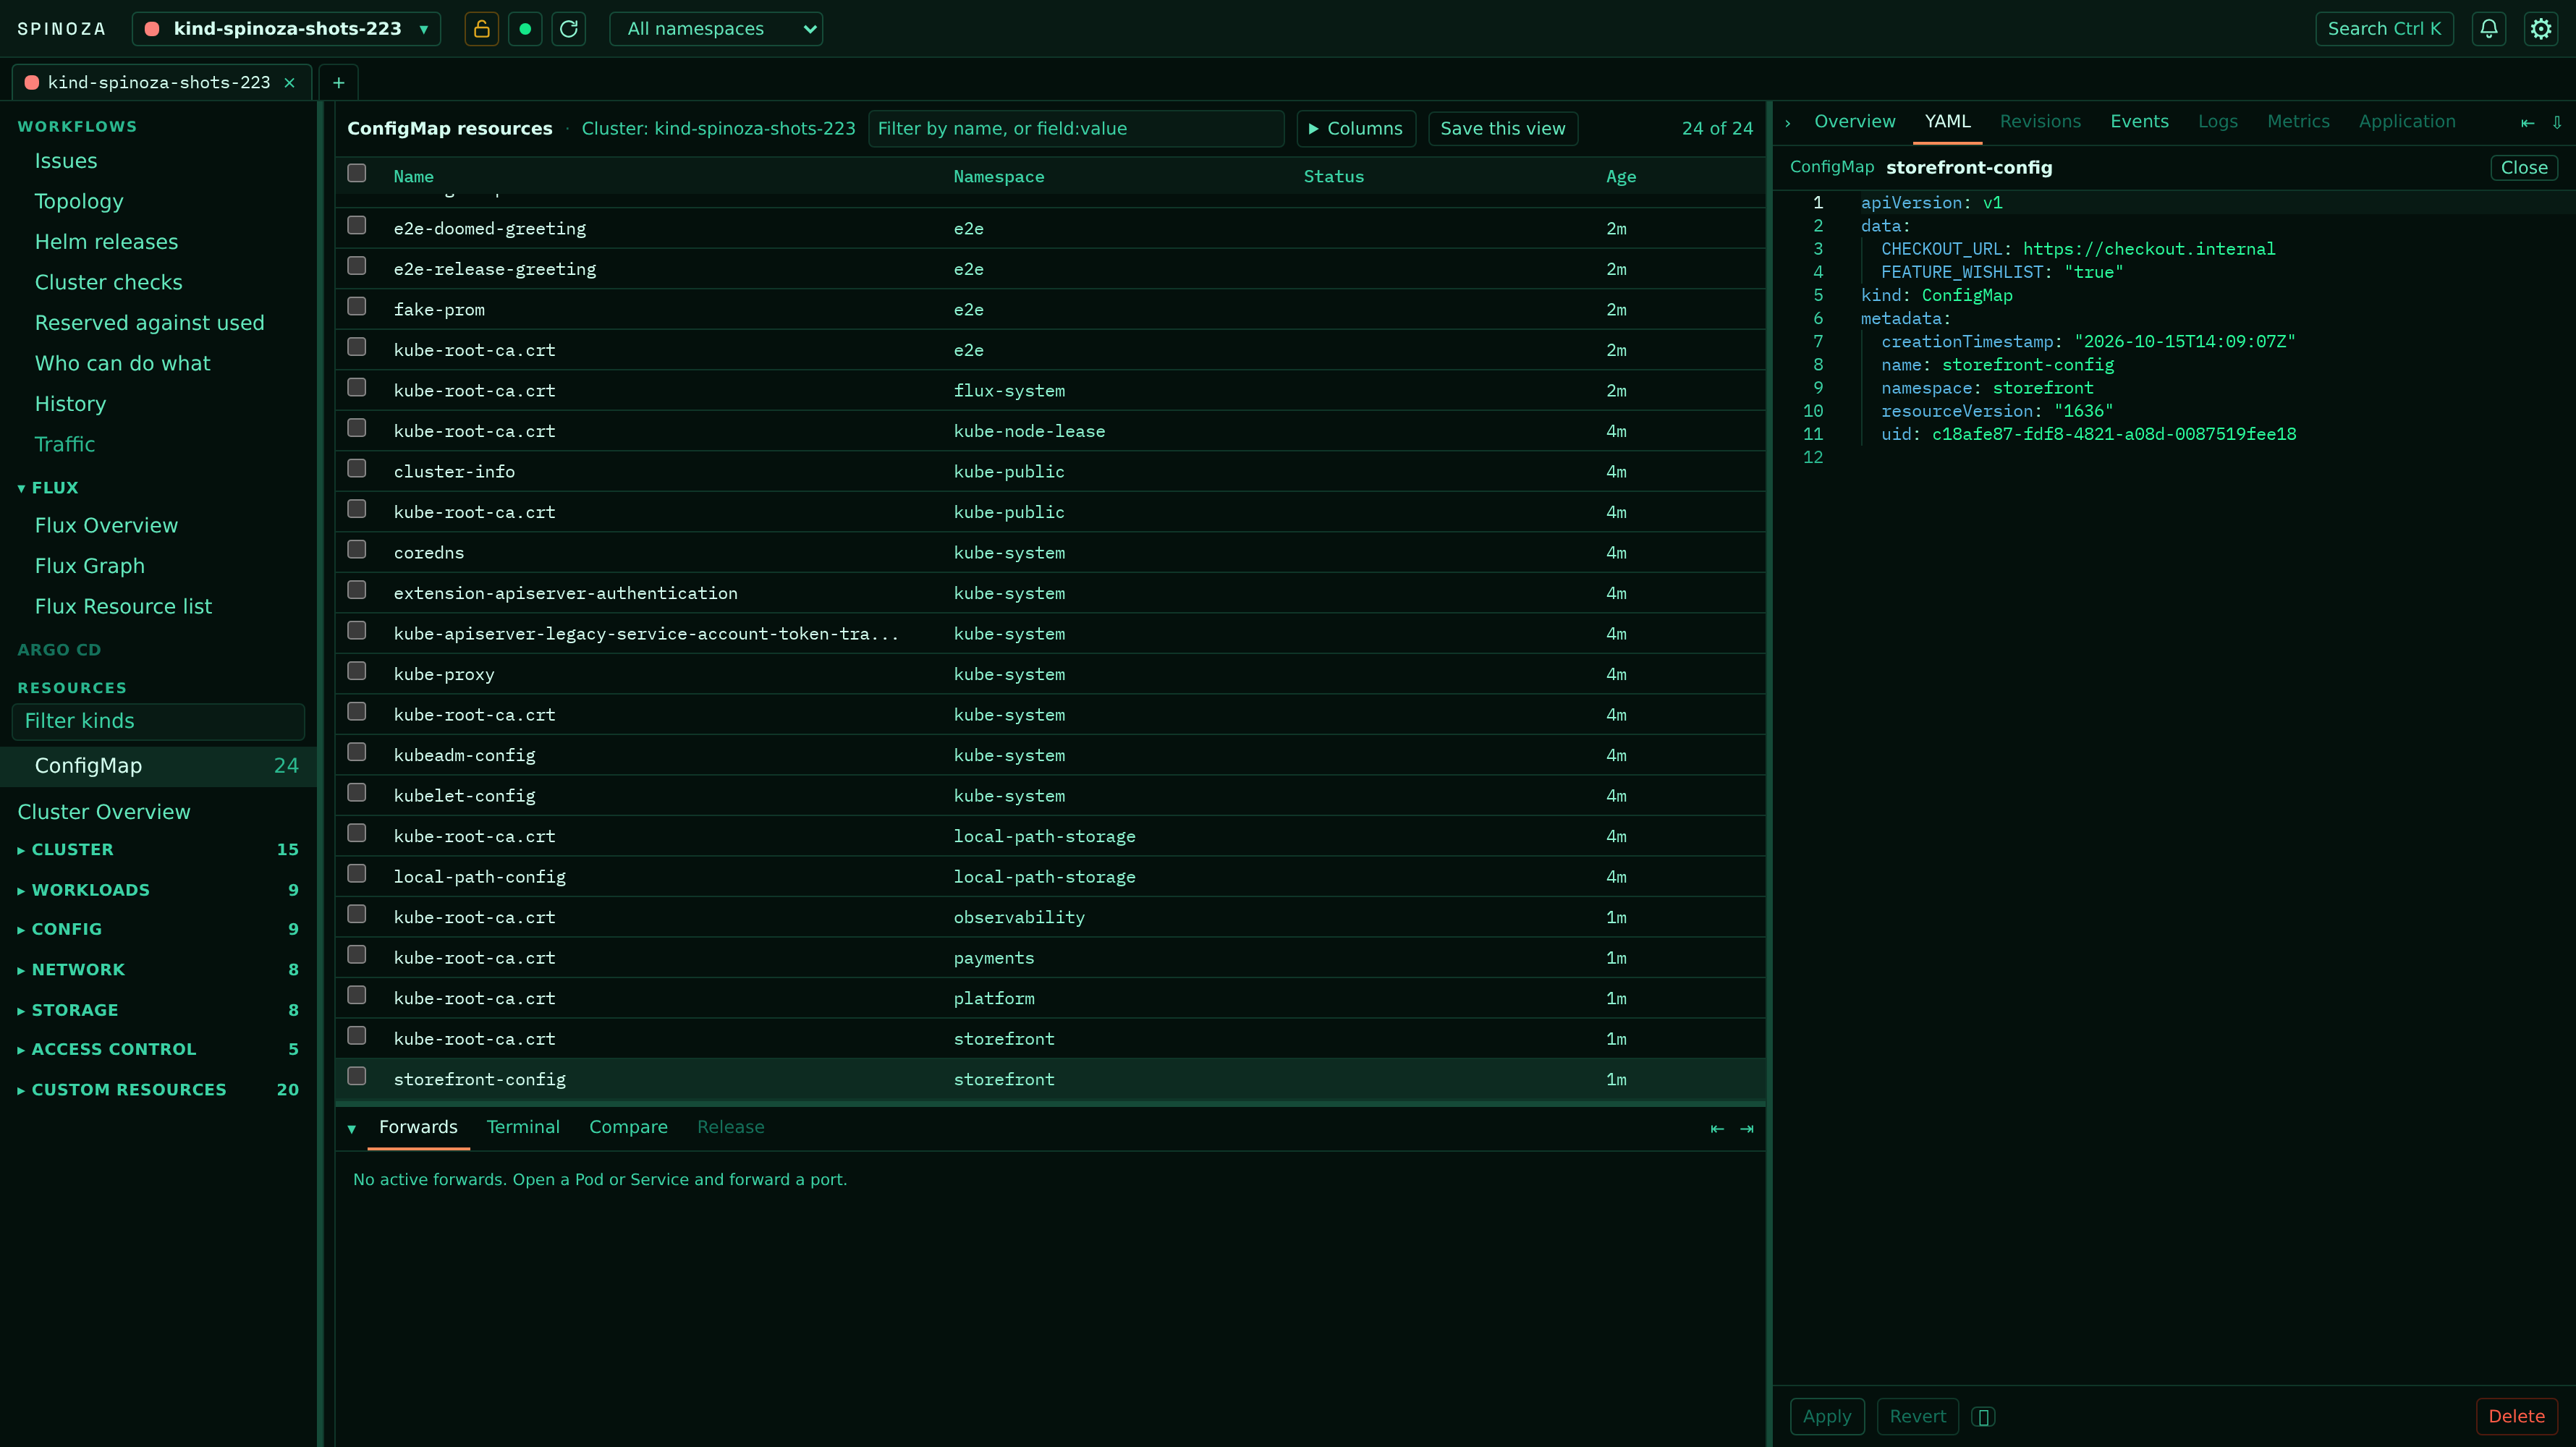This screenshot has width=2576, height=1447.
Task: Click the refresh cluster icon
Action: (569, 29)
